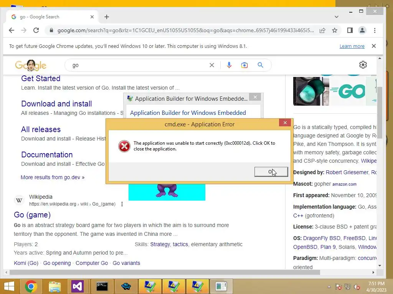Click the Application Builder for Windows Embedded heading

pyautogui.click(x=188, y=113)
